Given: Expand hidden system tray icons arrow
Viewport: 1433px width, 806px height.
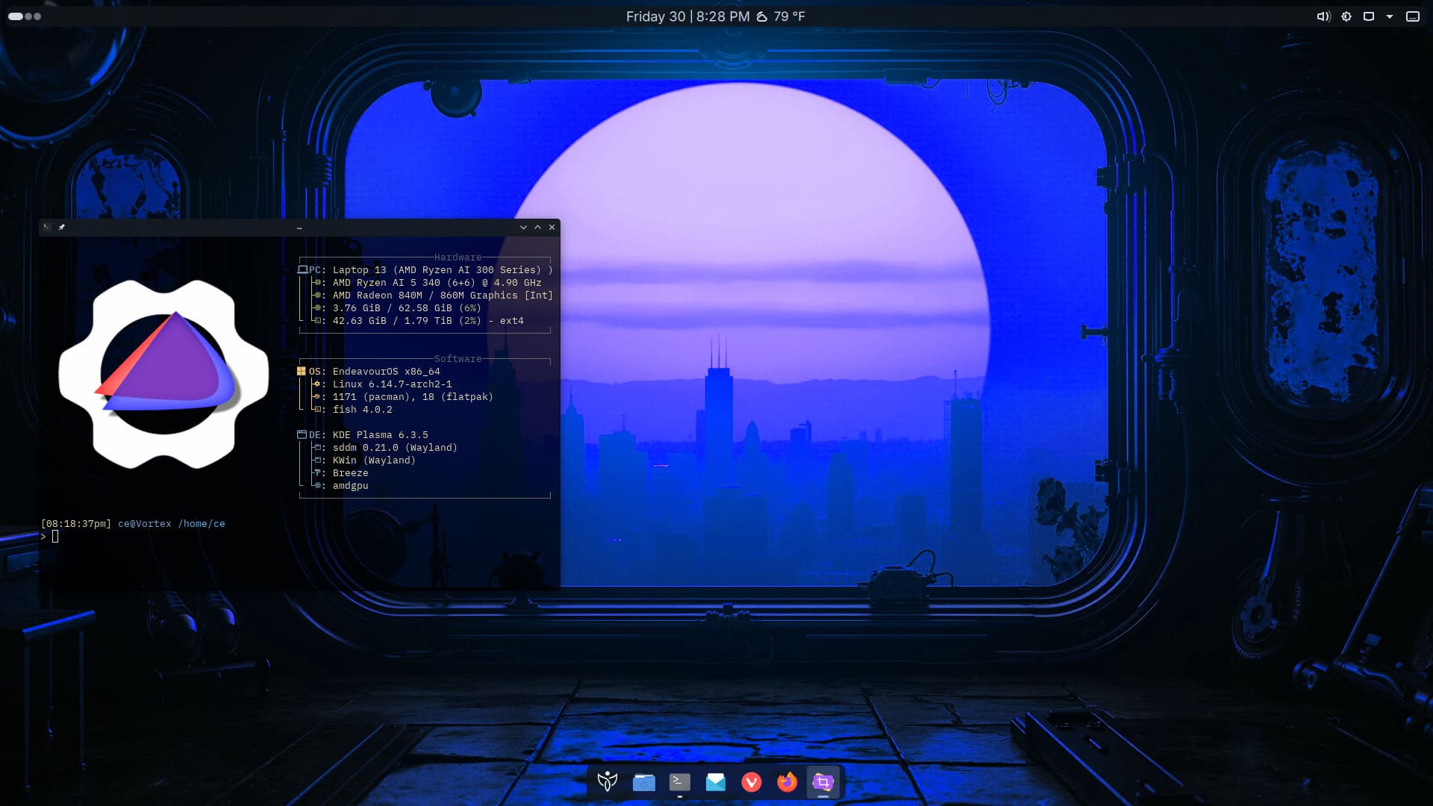Looking at the screenshot, I should coord(1390,16).
